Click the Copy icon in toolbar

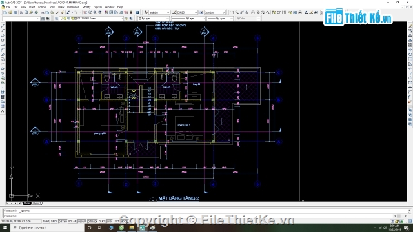pyautogui.click(x=47, y=12)
